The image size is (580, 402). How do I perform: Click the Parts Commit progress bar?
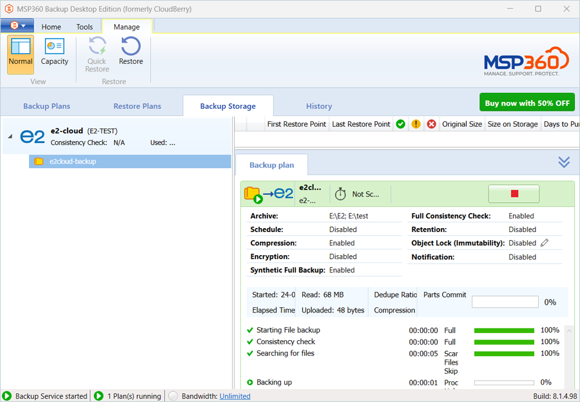pyautogui.click(x=505, y=302)
